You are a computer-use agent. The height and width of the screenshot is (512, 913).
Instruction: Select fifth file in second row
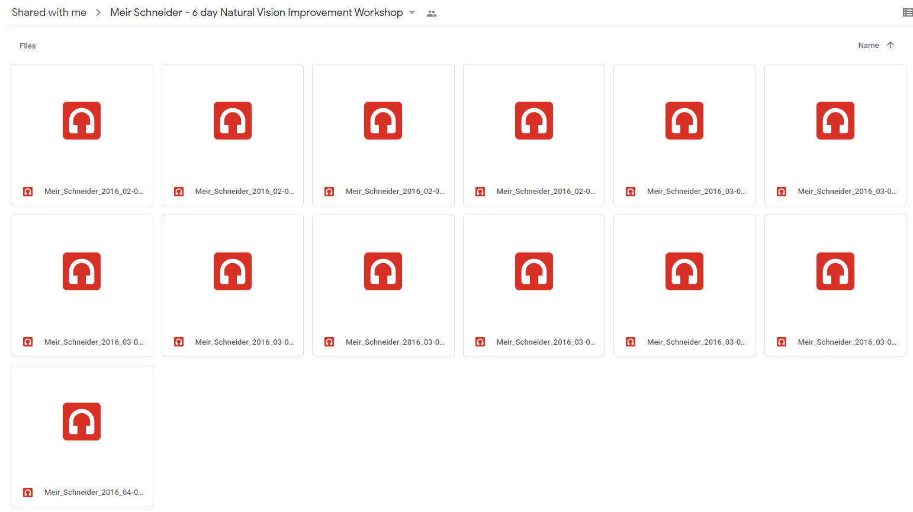tap(684, 286)
